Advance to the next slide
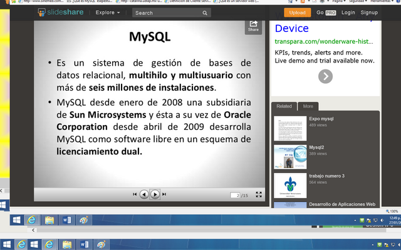The height and width of the screenshot is (250, 401). tap(155, 194)
